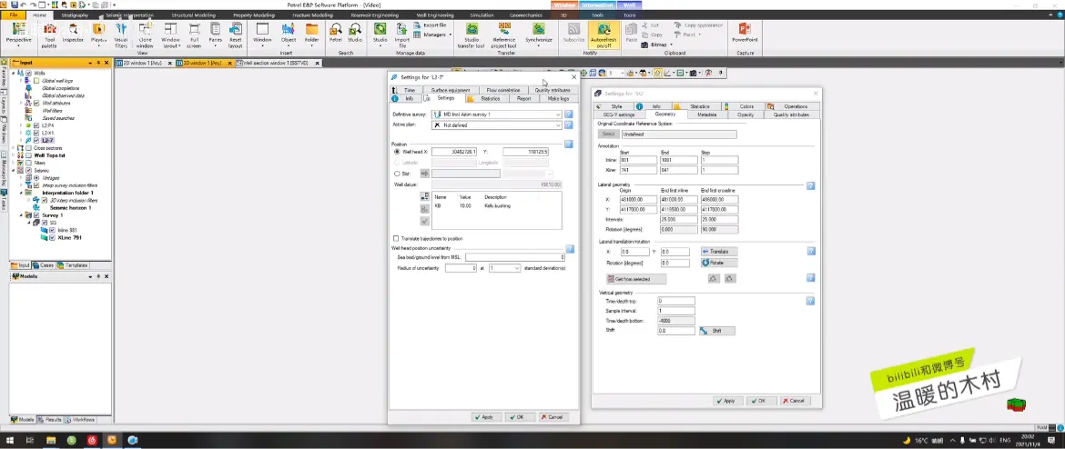This screenshot has height=449, width=1065.
Task: Open the standard deviations dropdown
Action: 504,269
